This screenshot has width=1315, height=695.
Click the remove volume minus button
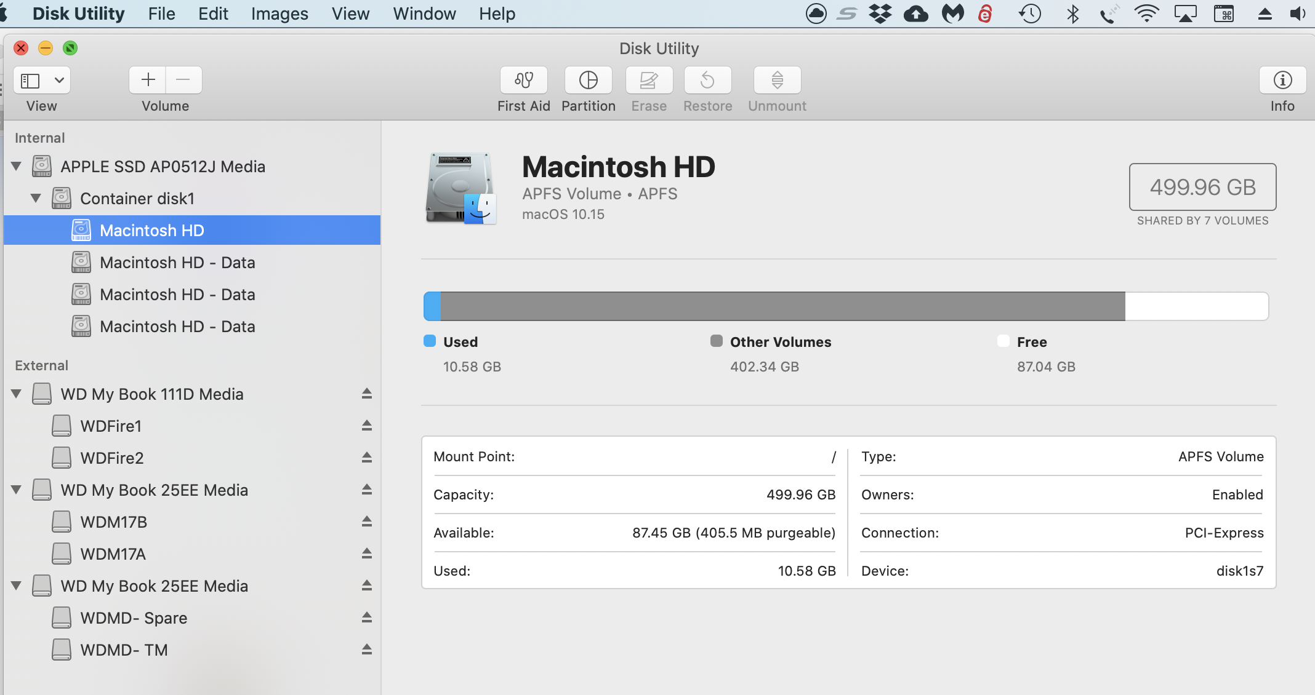point(183,80)
